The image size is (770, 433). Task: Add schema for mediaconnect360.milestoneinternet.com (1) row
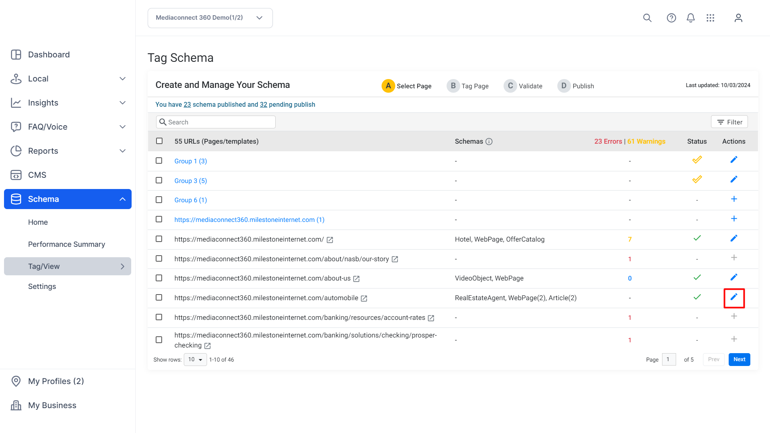(734, 219)
